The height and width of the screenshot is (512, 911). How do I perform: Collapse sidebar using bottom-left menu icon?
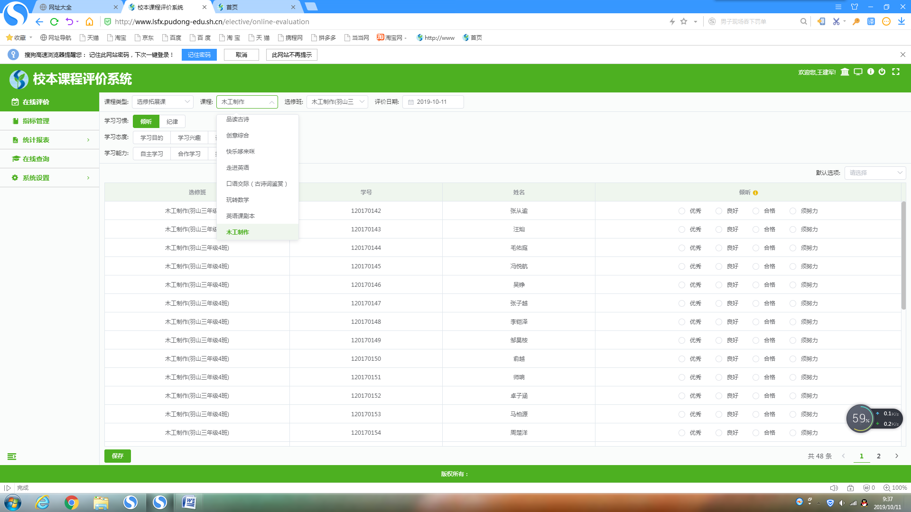pos(12,457)
